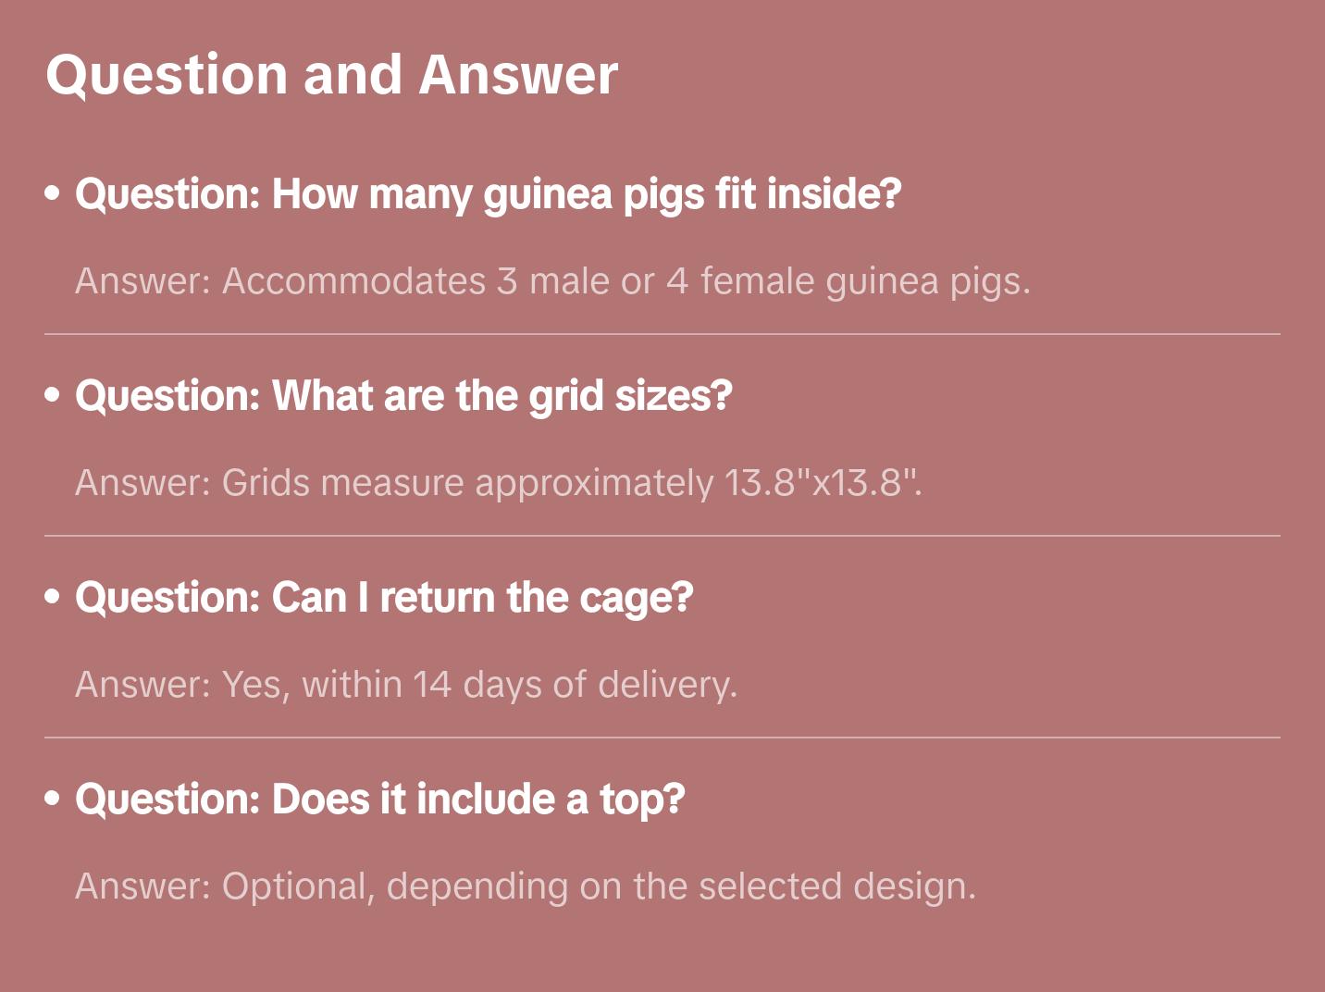The height and width of the screenshot is (992, 1325).
Task: Open the "What are the grid sizes?" question
Action: pos(403,396)
